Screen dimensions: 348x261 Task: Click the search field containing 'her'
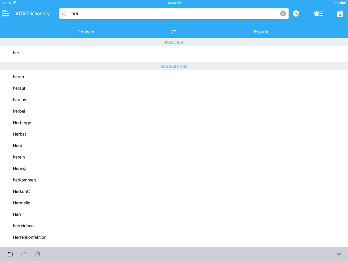pos(174,14)
